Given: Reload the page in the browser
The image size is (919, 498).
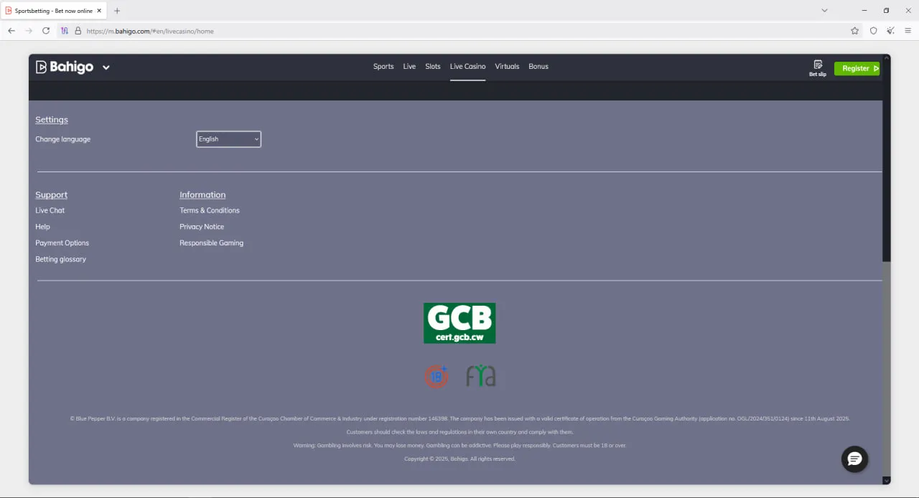Looking at the screenshot, I should pos(46,31).
